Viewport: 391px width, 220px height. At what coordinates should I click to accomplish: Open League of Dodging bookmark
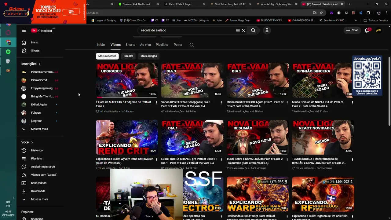(x=103, y=20)
